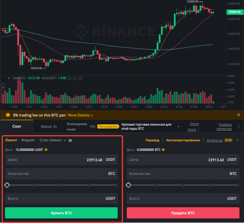The image size is (244, 223).
Task: Click the Купить BTC button
Action: [x=61, y=213]
